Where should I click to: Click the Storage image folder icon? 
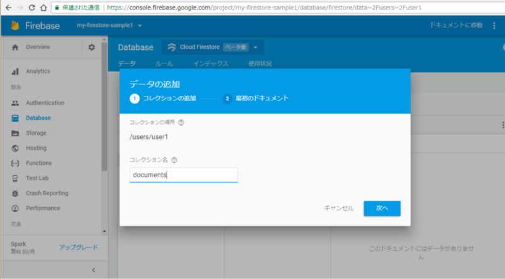pyautogui.click(x=15, y=133)
